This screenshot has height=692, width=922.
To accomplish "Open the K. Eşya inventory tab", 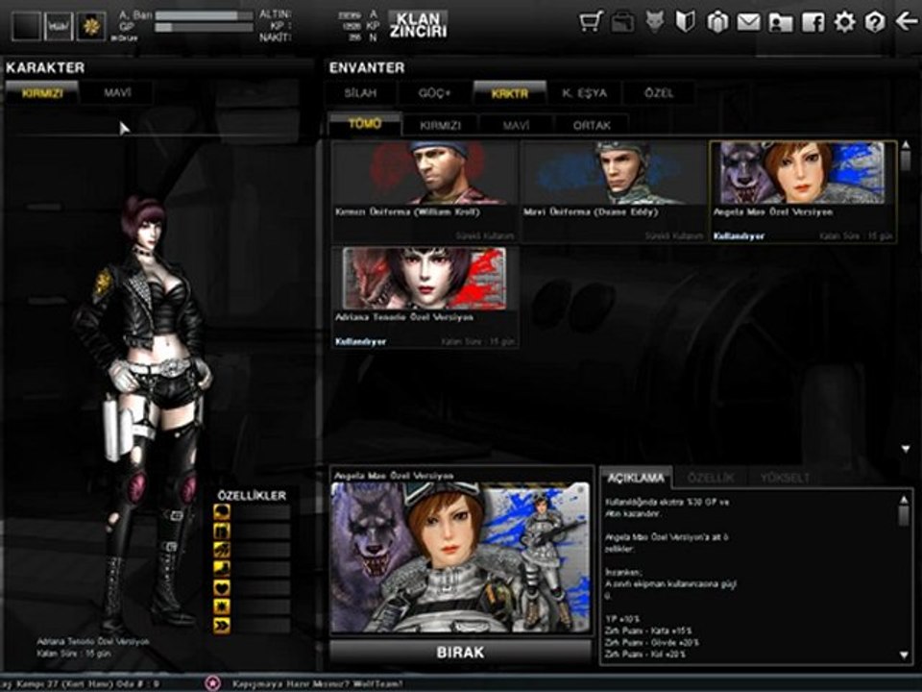I will click(584, 93).
